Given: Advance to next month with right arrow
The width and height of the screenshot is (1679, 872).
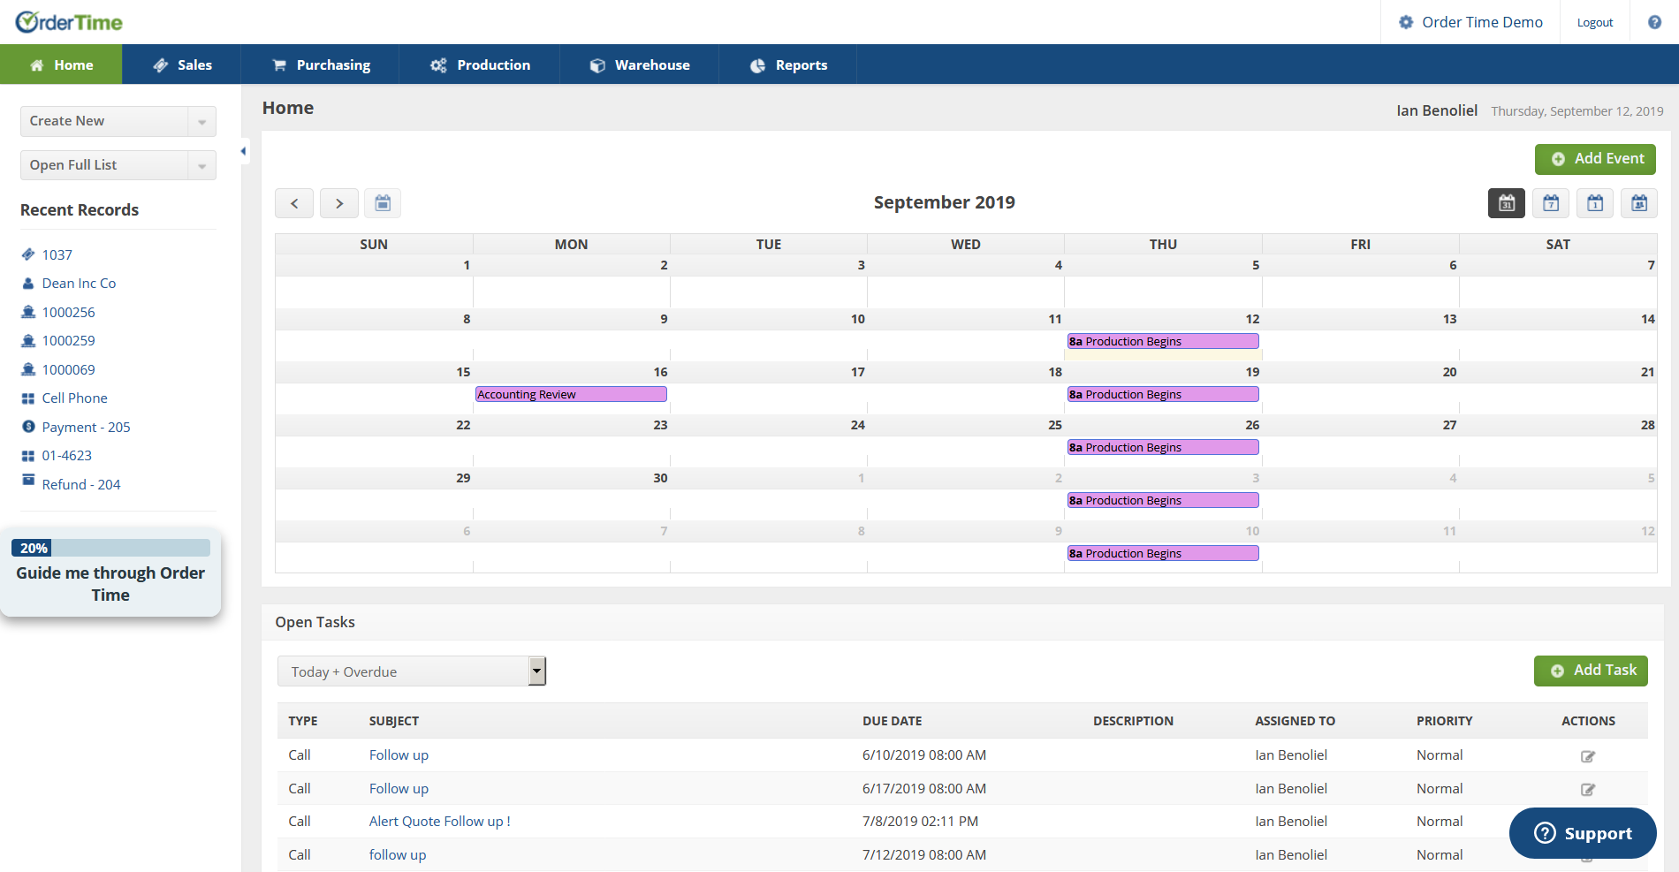Looking at the screenshot, I should tap(339, 202).
